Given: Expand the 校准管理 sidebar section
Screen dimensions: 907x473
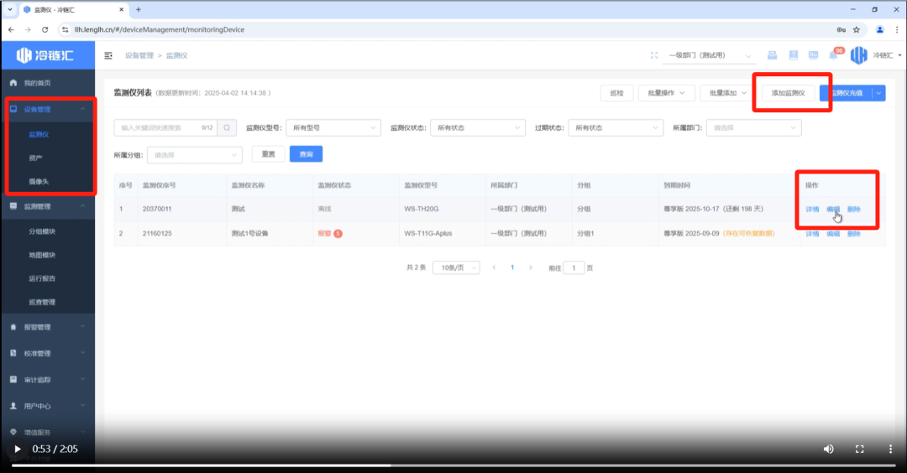Looking at the screenshot, I should click(x=48, y=353).
